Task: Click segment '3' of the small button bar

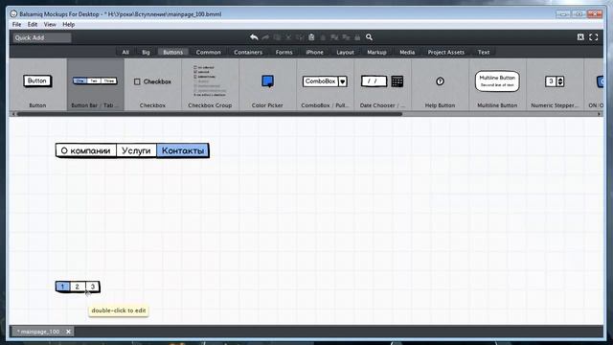Action: pyautogui.click(x=93, y=287)
